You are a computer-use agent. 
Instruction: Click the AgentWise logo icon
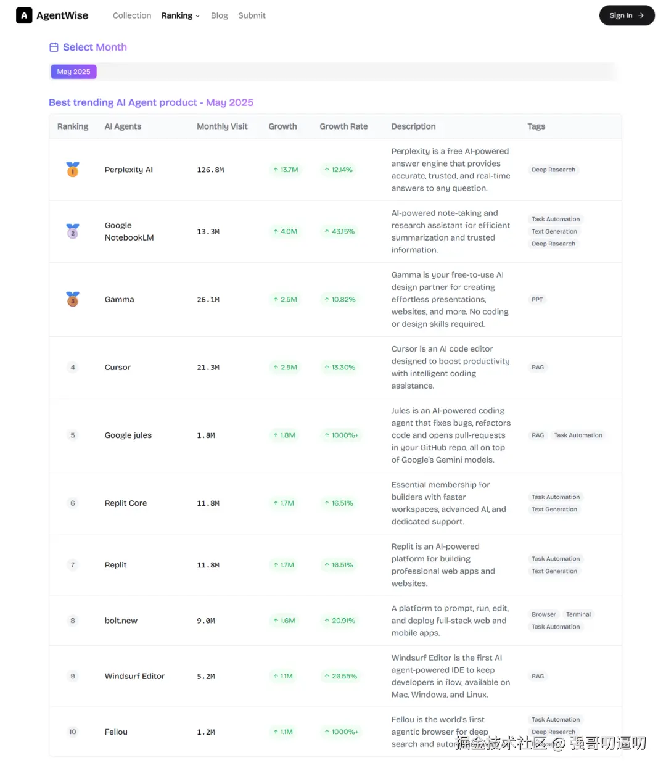pyautogui.click(x=24, y=15)
